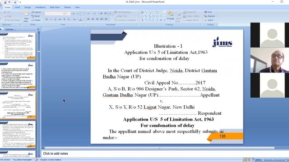Toggle Text Shadow formatting
The image size is (289, 162).
(64, 19)
